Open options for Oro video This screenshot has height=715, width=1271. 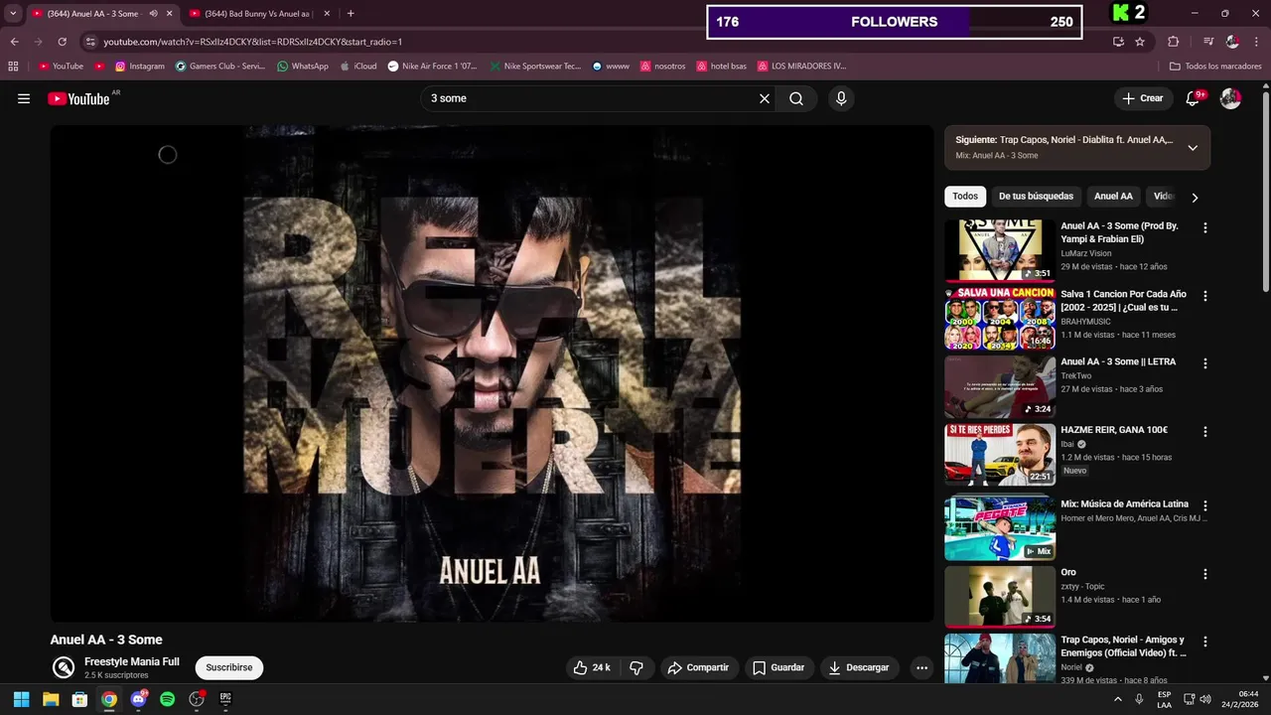coord(1205,574)
